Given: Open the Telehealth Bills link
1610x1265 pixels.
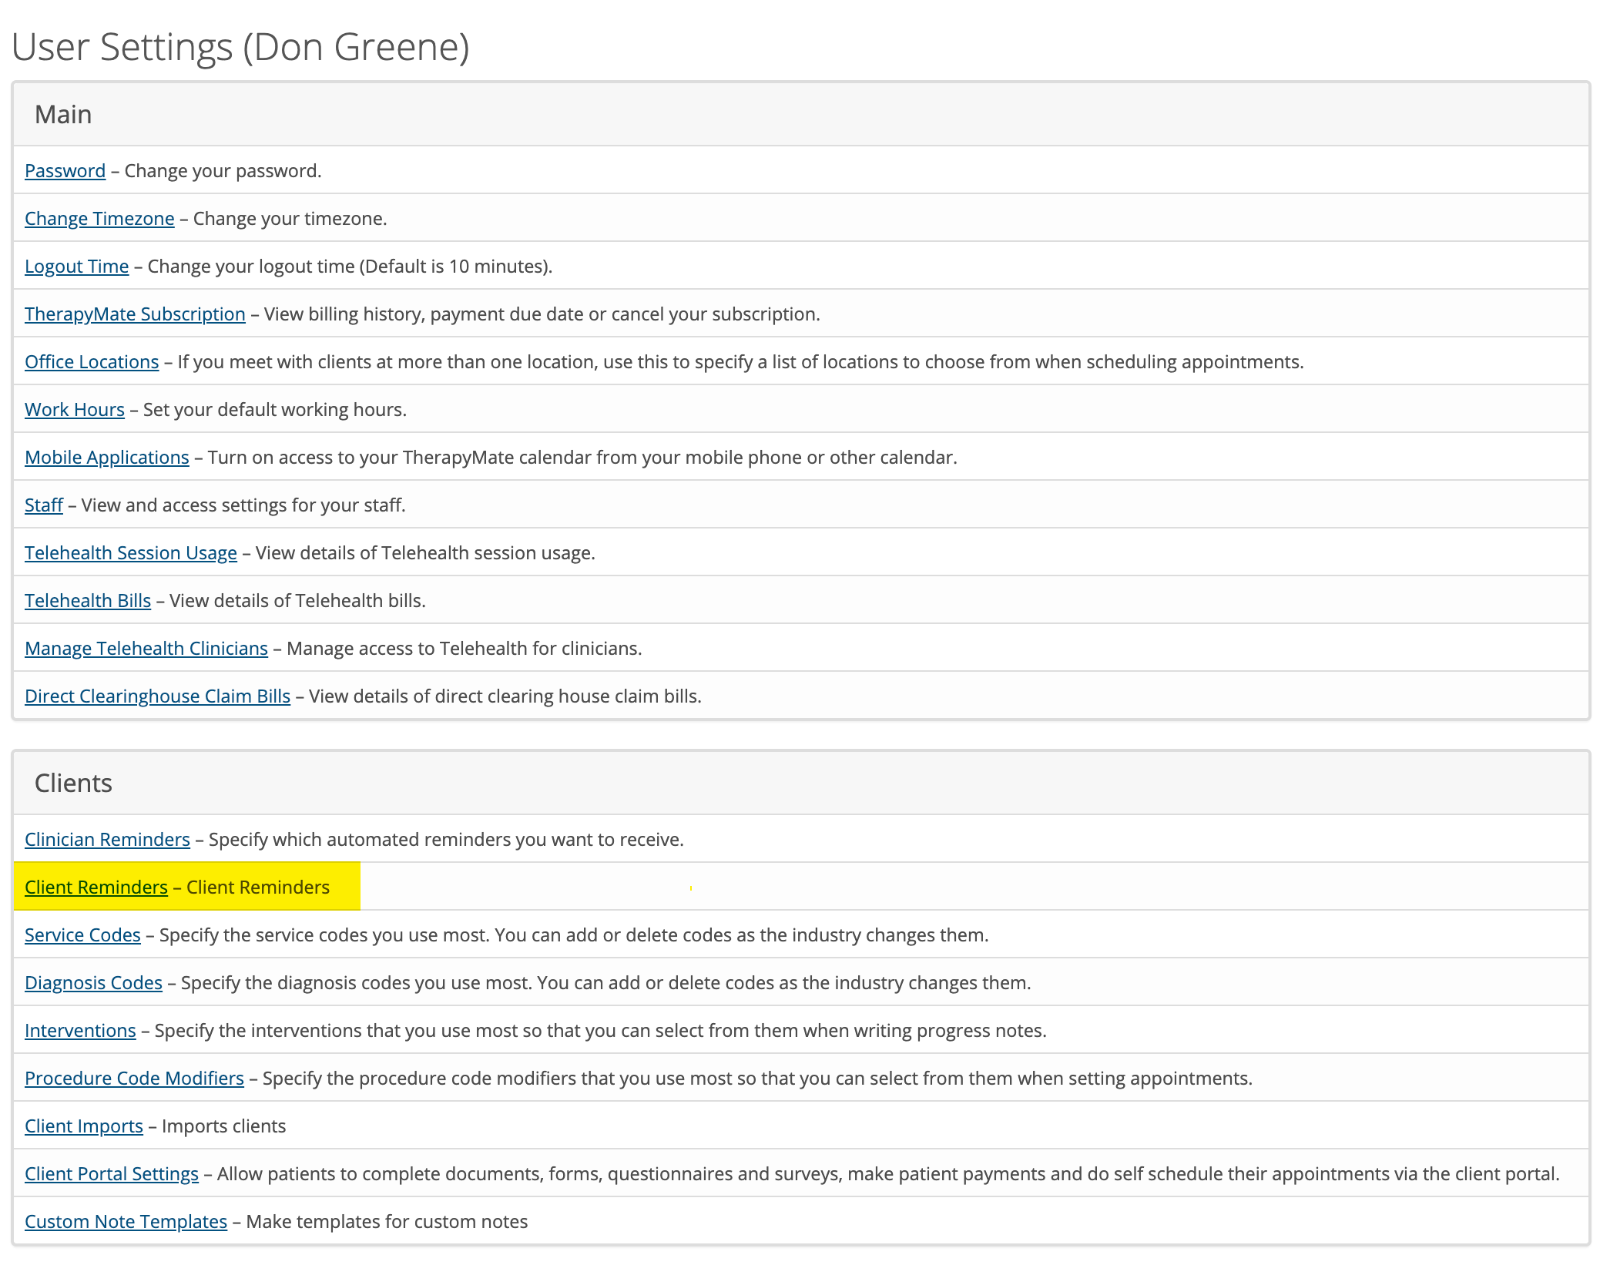Looking at the screenshot, I should coord(87,600).
